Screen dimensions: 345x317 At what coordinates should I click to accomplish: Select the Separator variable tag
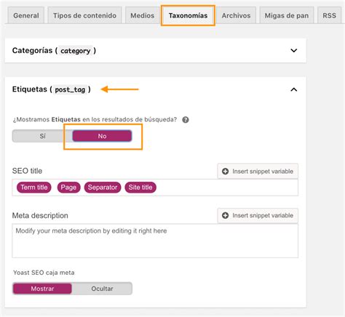coord(103,188)
